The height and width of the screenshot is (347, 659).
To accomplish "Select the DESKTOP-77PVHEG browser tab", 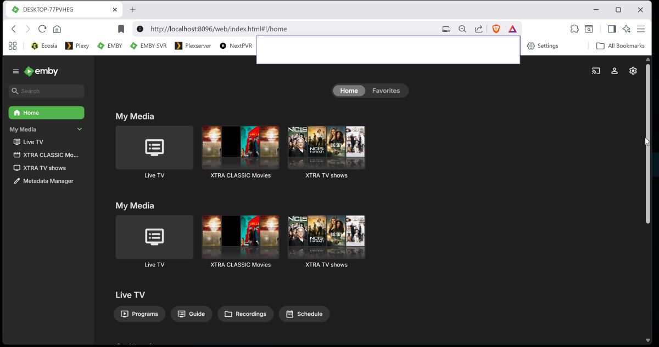I will pyautogui.click(x=64, y=10).
